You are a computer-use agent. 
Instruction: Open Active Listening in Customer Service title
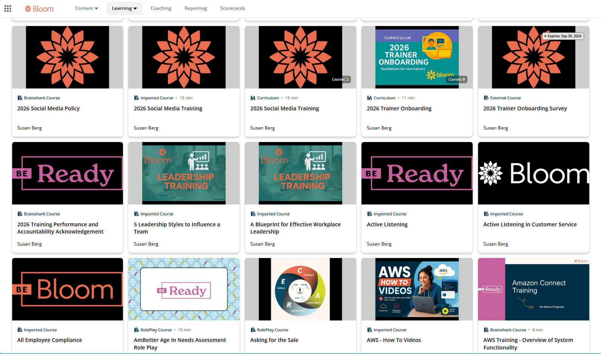530,224
